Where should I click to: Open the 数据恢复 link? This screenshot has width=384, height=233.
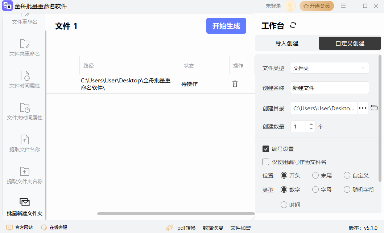click(x=213, y=228)
